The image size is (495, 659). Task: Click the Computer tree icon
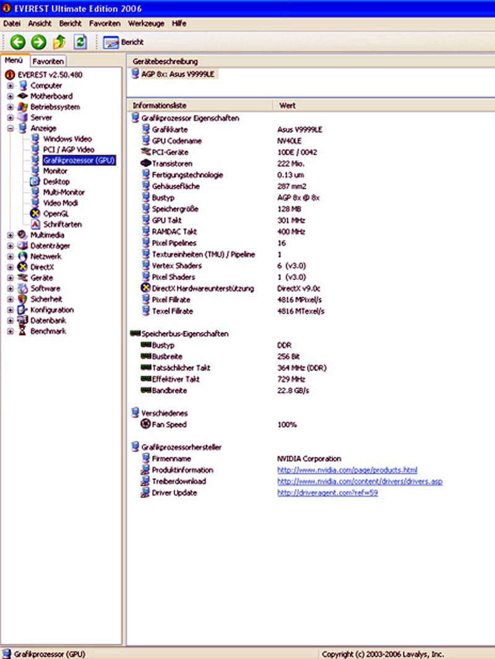[23, 85]
